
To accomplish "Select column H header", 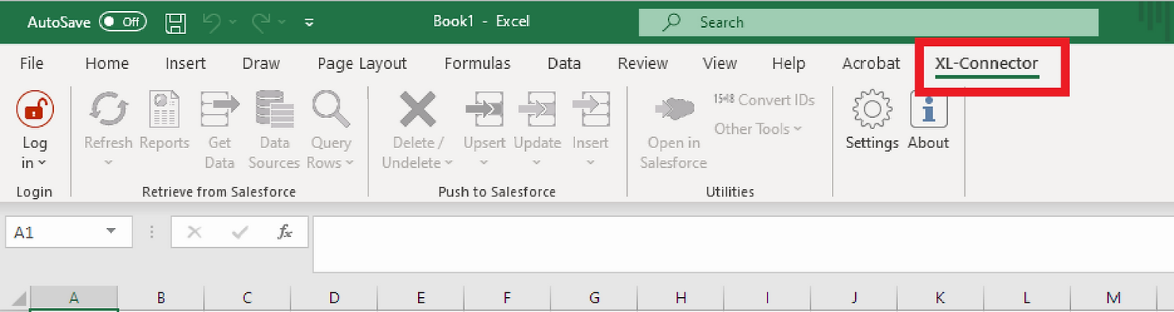I will click(x=681, y=299).
